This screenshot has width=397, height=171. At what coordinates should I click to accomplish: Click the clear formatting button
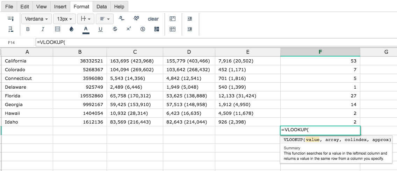[153, 19]
